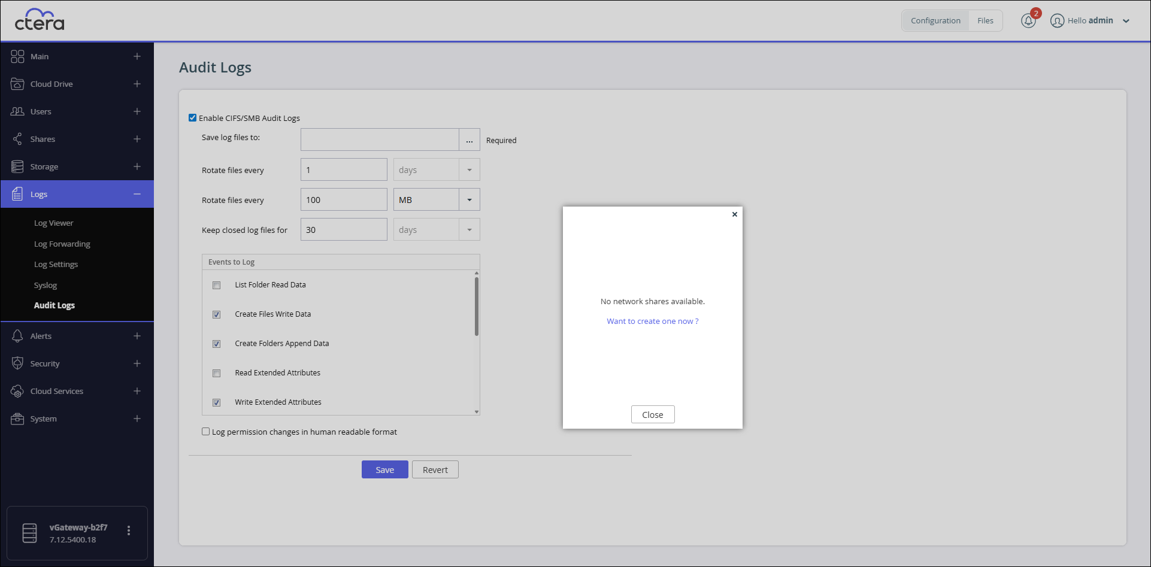Click the Logs document icon
Viewport: 1151px width, 567px height.
pyautogui.click(x=17, y=194)
